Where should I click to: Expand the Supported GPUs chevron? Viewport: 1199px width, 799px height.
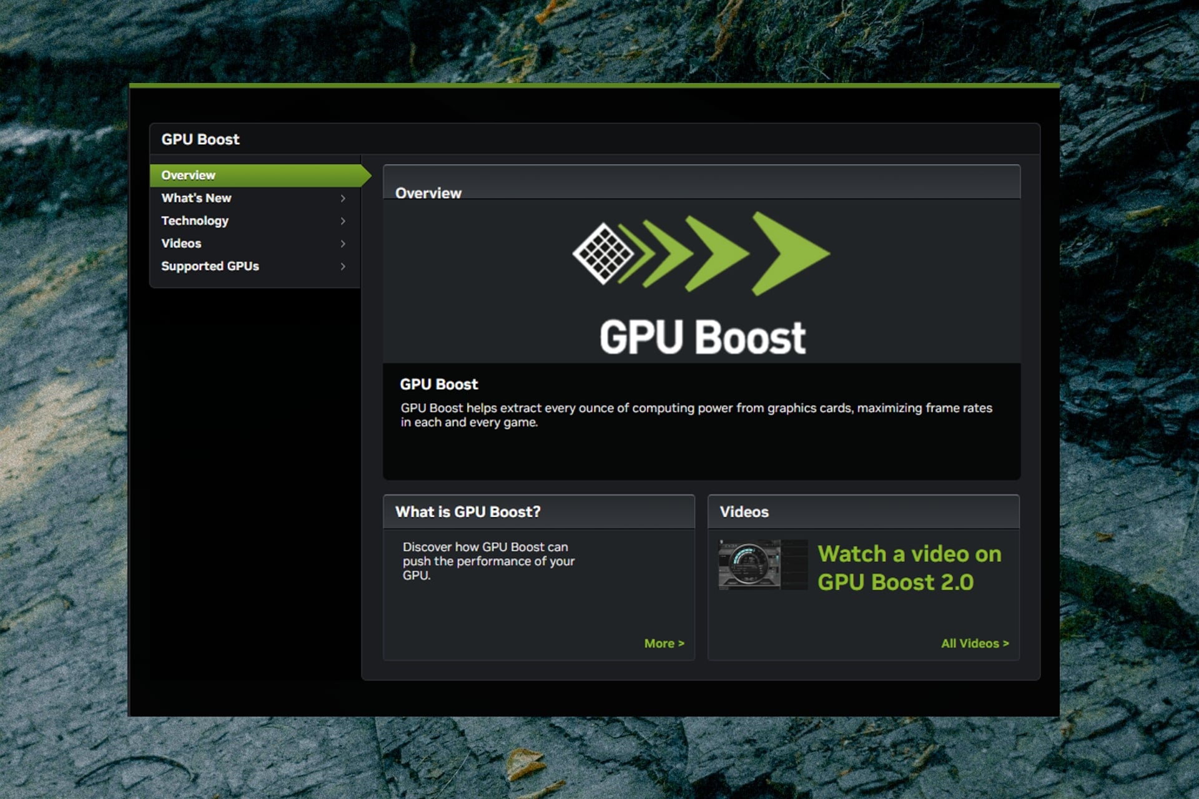[343, 266]
